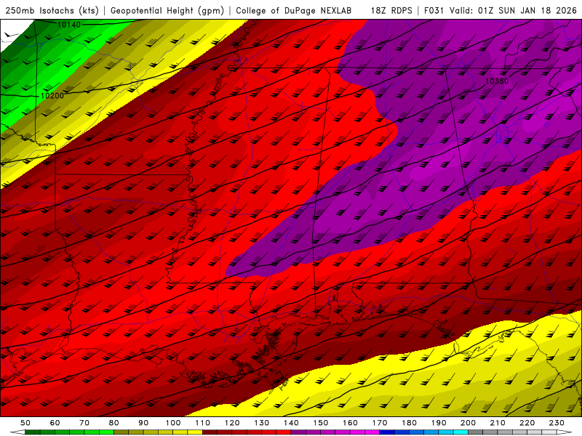
Task: Click the left arrow end of the color bar
Action: 17,432
